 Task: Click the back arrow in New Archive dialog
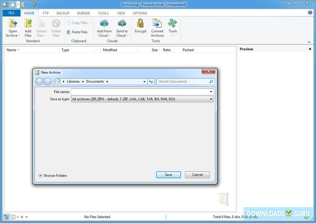click(x=39, y=81)
